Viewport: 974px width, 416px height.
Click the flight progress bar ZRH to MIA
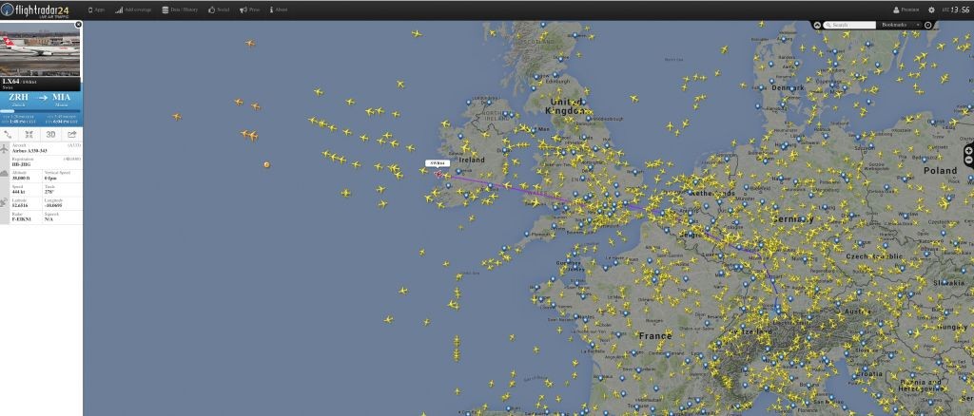[x=41, y=111]
